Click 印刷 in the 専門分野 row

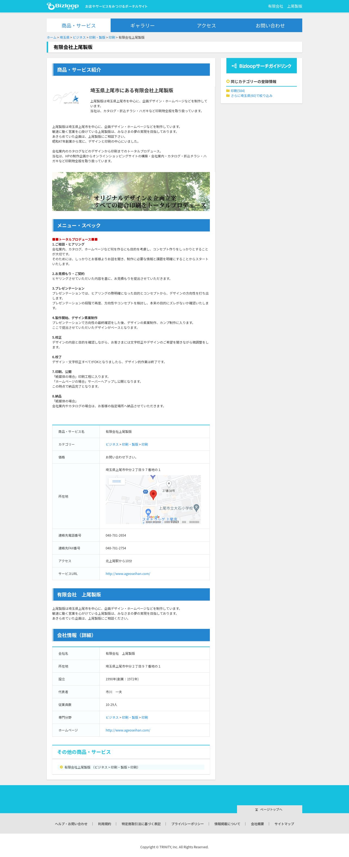[145, 717]
